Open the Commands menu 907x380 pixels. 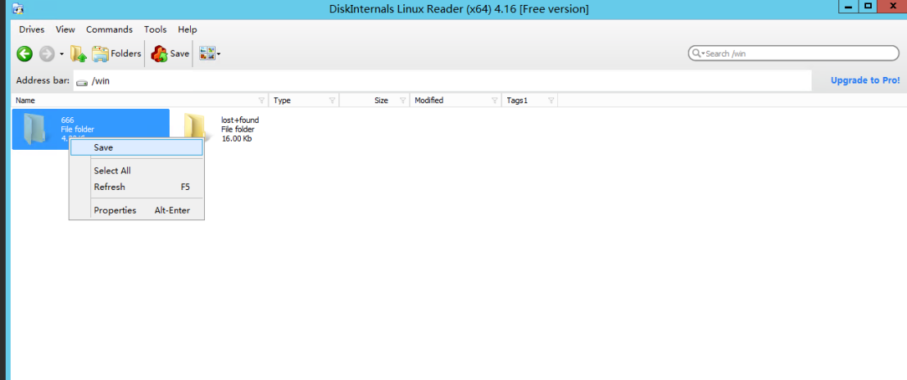click(109, 29)
